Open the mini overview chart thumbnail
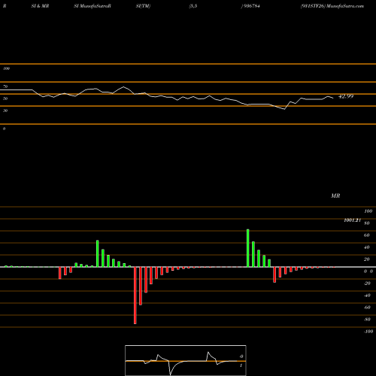 [x=186, y=360]
